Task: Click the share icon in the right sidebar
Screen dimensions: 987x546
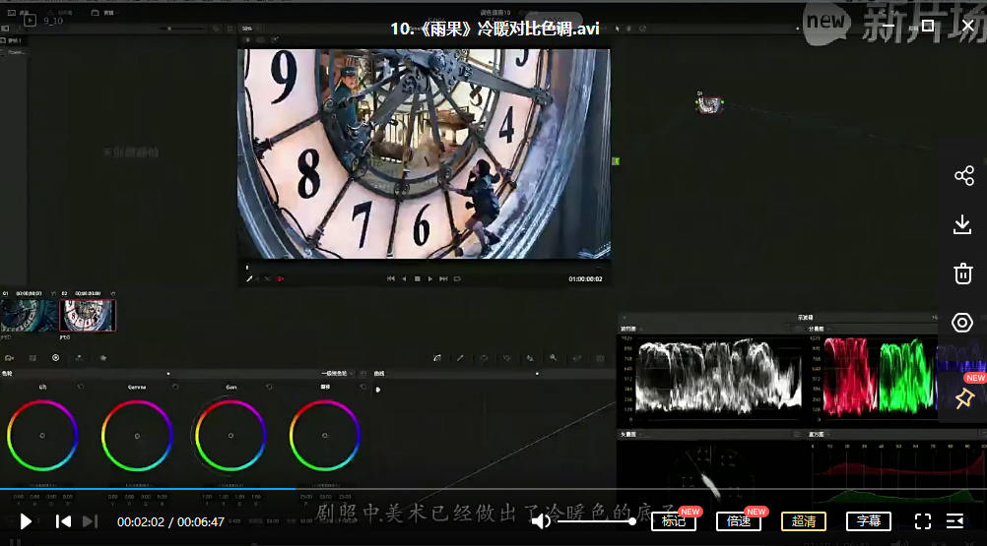Action: click(963, 176)
